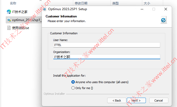Close the Optimus Setup window
177x107 pixels.
[165, 9]
